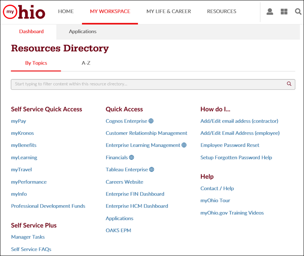This screenshot has width=304, height=256.
Task: Open the apps grid icon
Action: click(284, 12)
